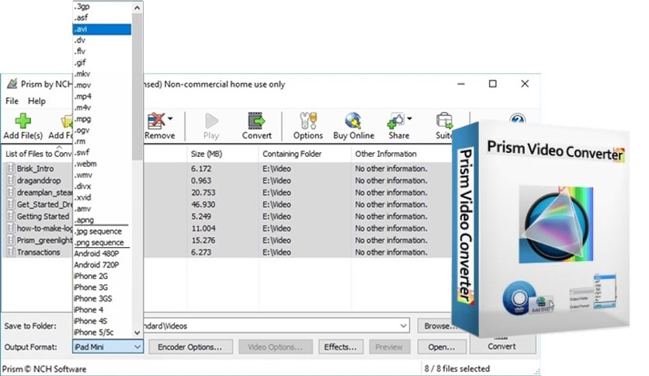
Task: Select .xvid format option
Action: (x=102, y=197)
